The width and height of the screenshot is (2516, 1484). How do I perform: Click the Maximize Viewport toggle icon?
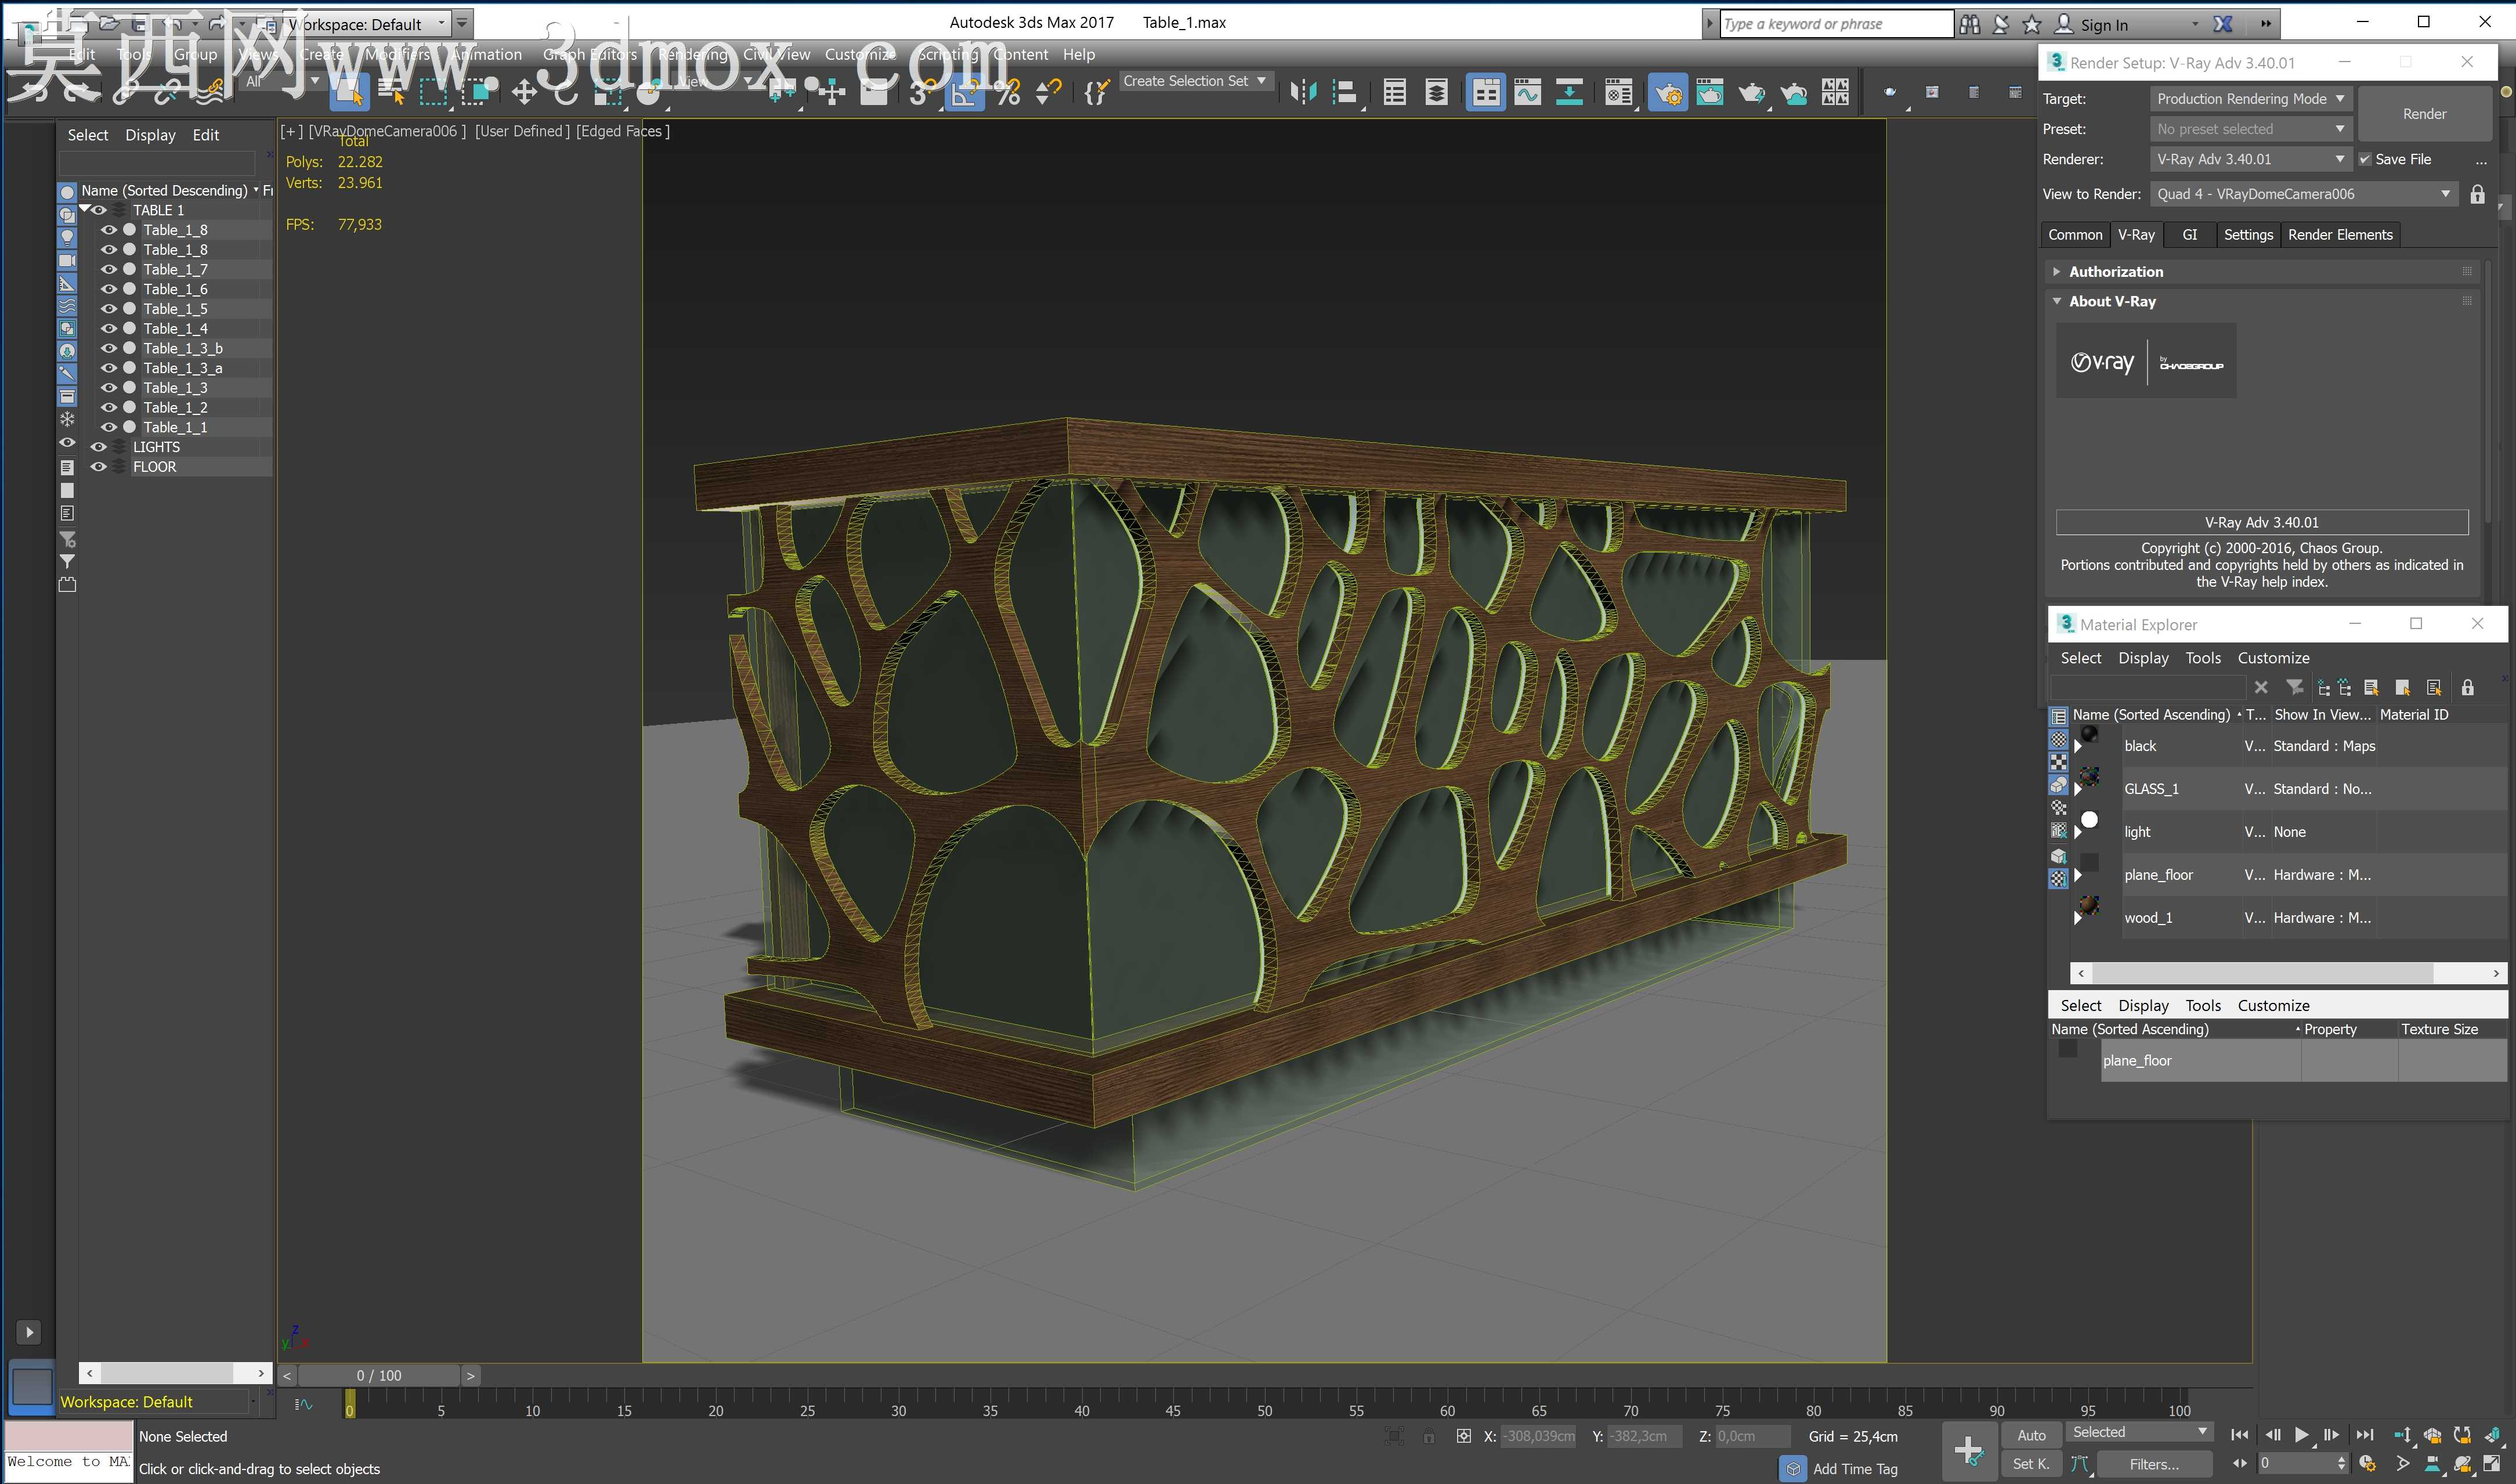pyautogui.click(x=2491, y=1464)
